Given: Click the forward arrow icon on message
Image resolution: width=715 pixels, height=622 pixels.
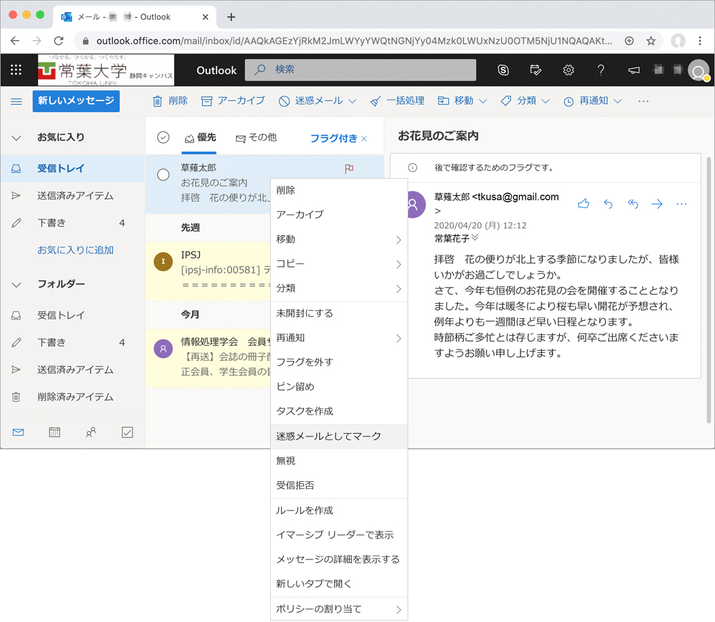Looking at the screenshot, I should (656, 203).
